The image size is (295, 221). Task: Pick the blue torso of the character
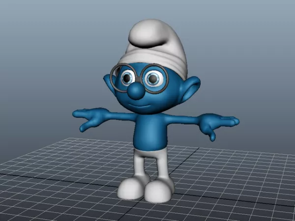click(150, 132)
